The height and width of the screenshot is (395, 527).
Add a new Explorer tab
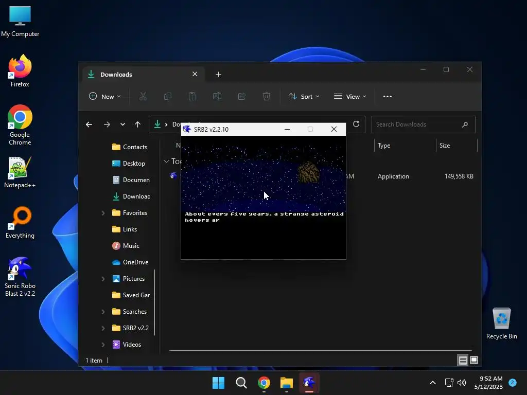(218, 74)
